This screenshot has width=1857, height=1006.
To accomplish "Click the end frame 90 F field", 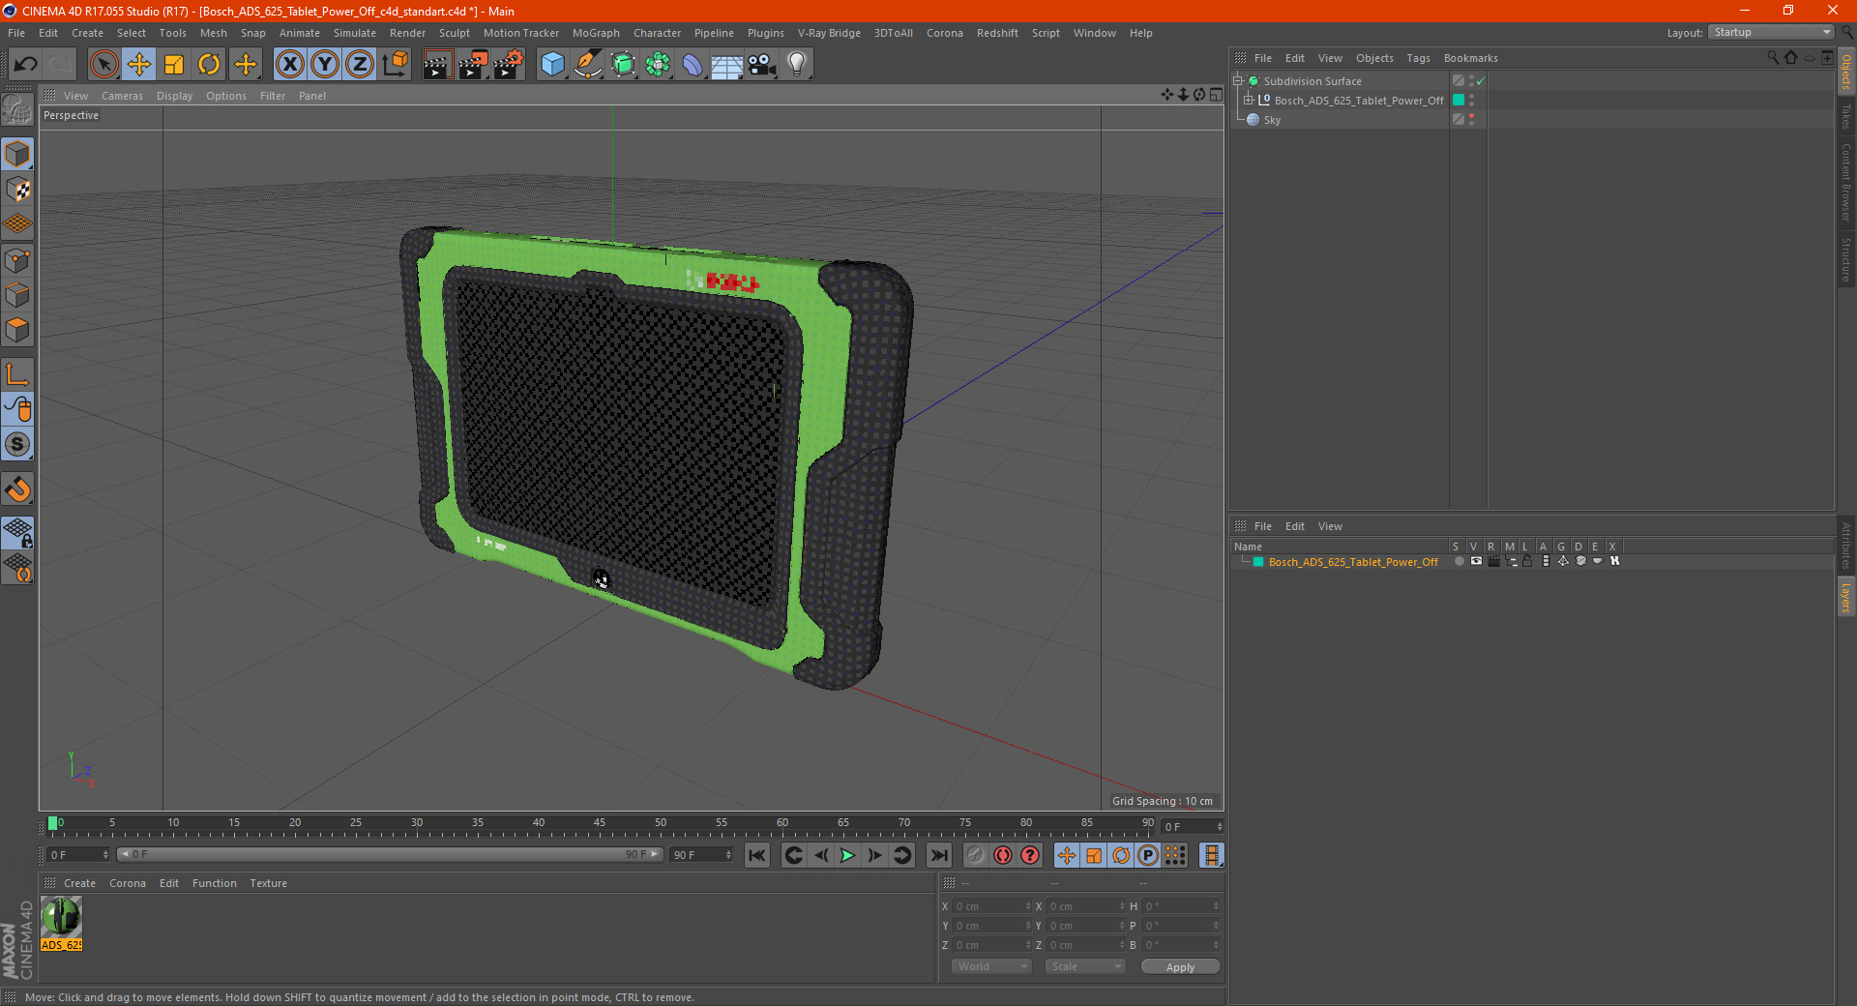I will pos(701,855).
